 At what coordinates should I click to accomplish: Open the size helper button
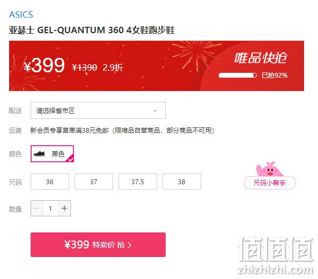click(270, 183)
